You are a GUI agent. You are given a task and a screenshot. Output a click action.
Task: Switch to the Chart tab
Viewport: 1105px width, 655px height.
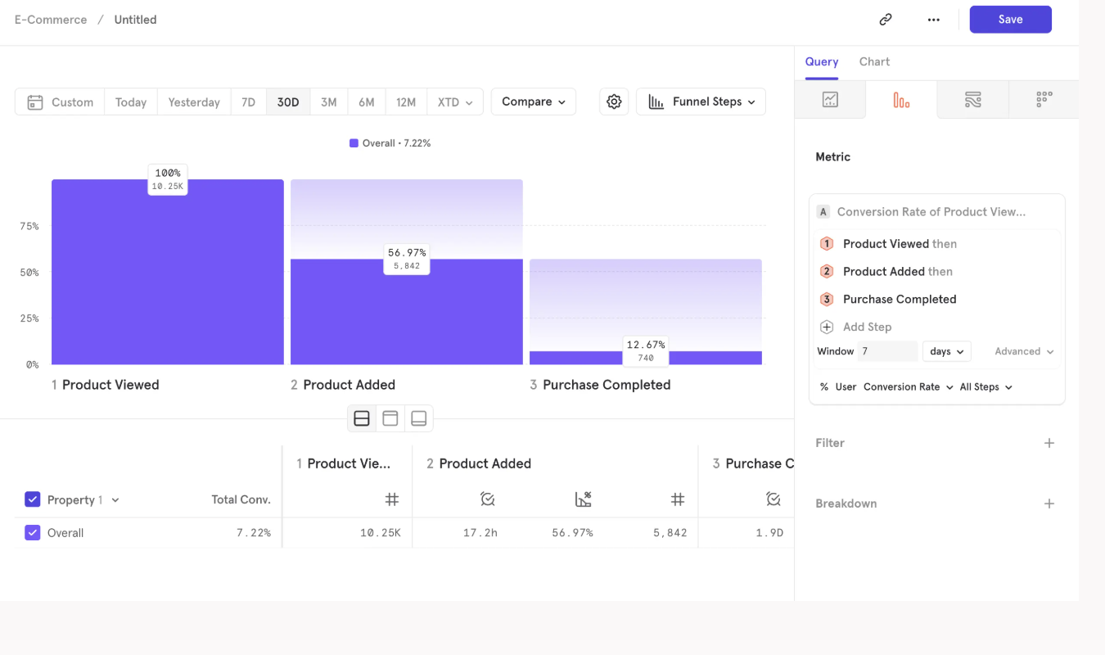coord(874,61)
